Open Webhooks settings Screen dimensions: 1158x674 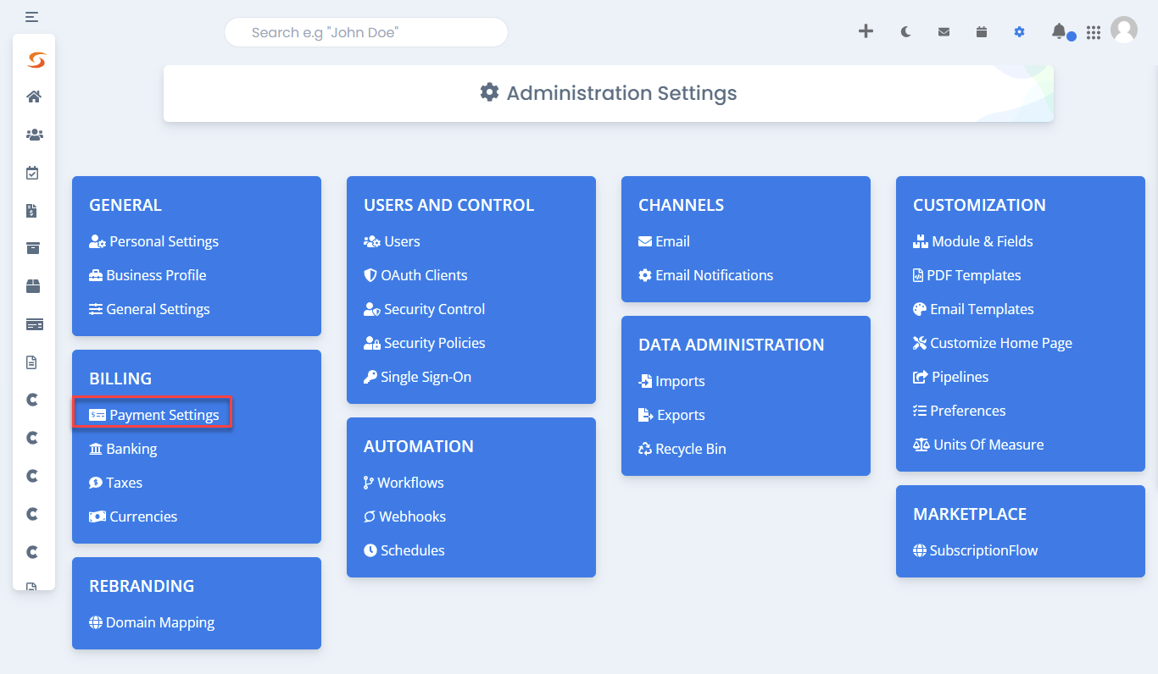click(405, 517)
